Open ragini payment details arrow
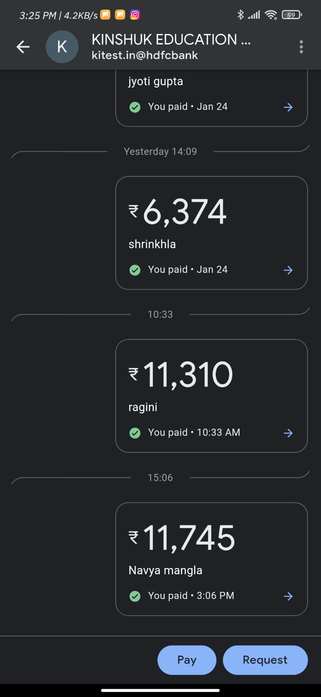Screen dimensions: 321x697 pyautogui.click(x=288, y=433)
